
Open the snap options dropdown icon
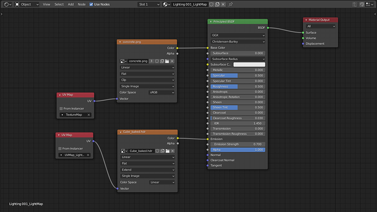369,4
